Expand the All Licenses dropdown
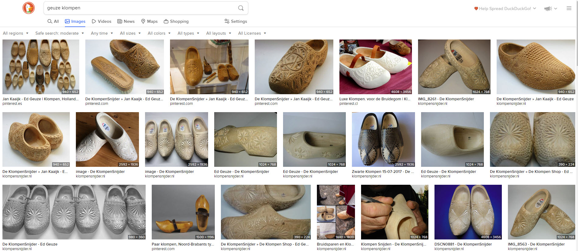 pyautogui.click(x=252, y=33)
